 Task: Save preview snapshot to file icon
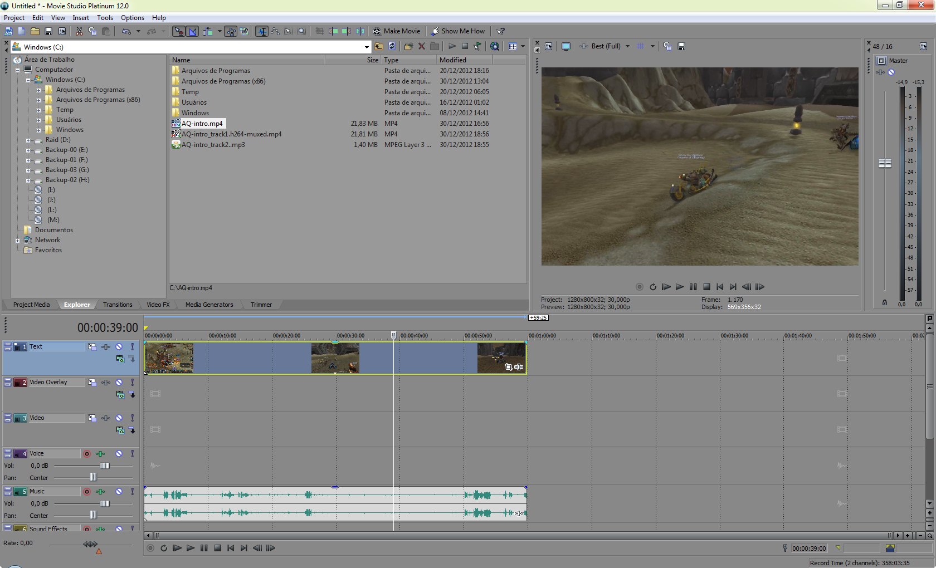click(681, 46)
